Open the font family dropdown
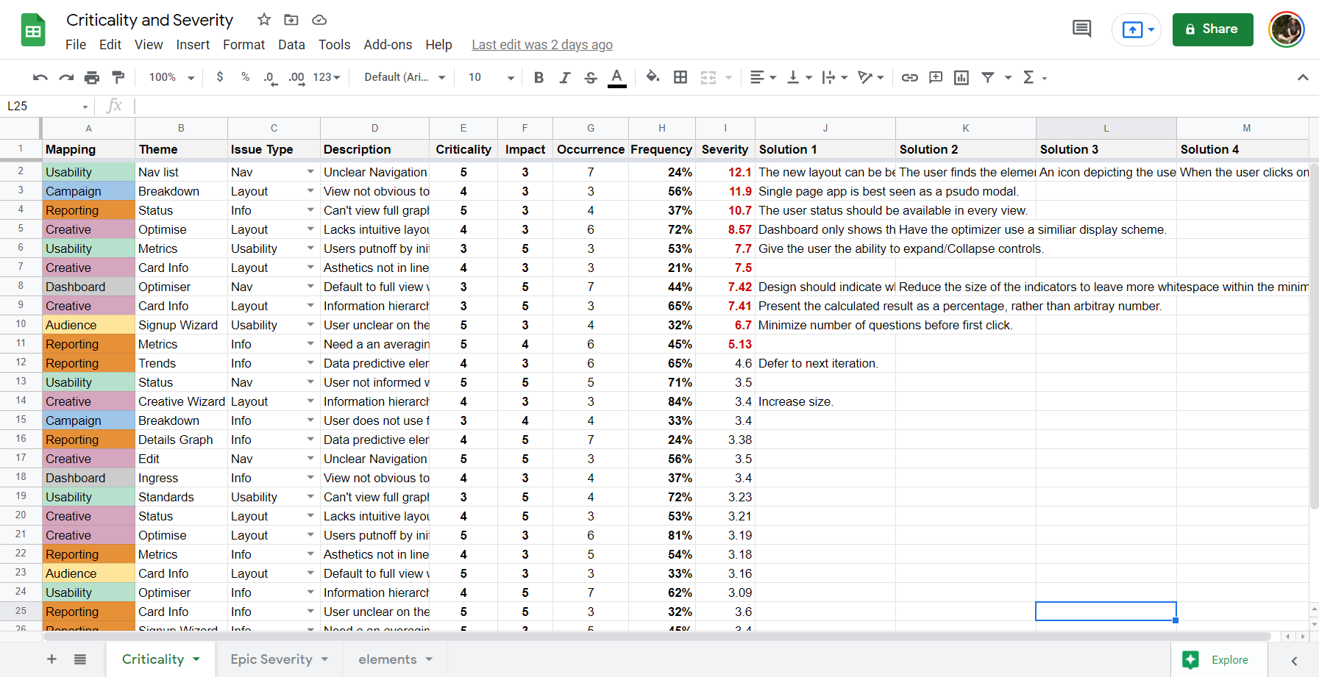The width and height of the screenshot is (1319, 677). pyautogui.click(x=405, y=77)
